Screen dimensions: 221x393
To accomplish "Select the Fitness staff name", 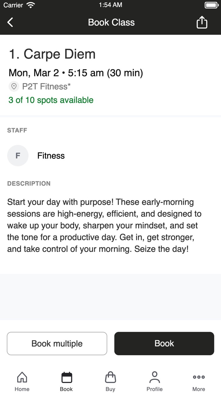I will coord(51,156).
